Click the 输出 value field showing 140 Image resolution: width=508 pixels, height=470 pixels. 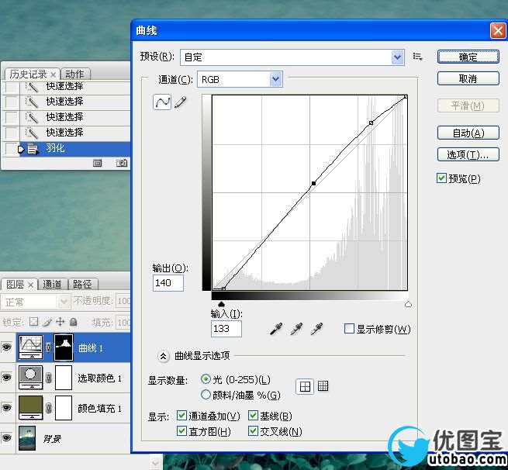168,283
